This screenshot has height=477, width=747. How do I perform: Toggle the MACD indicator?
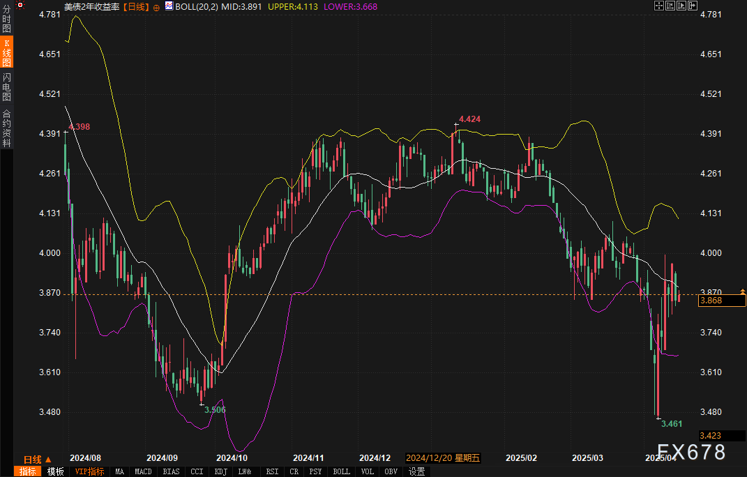143,471
